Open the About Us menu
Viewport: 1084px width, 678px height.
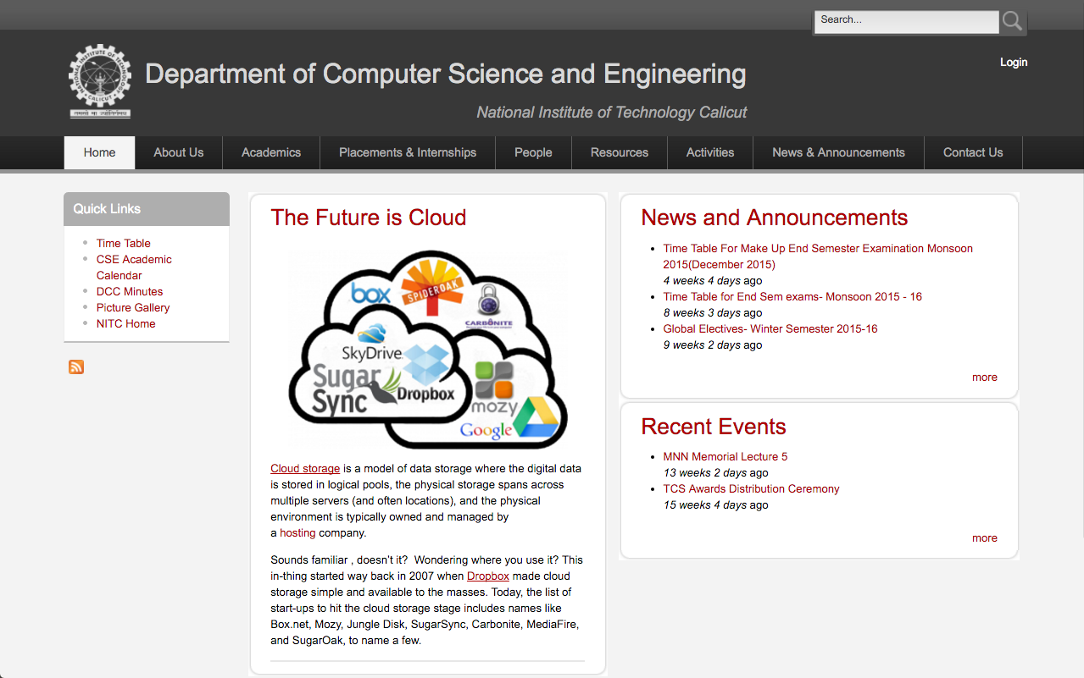click(178, 152)
